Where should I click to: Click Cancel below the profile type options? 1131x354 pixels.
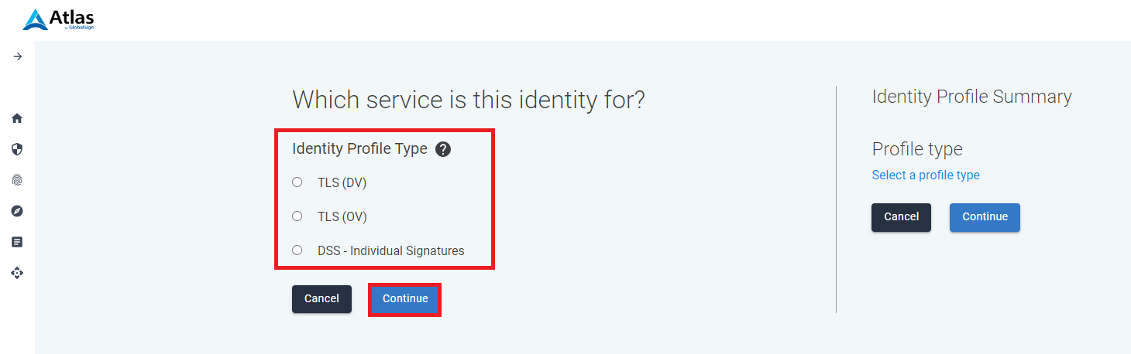(321, 299)
